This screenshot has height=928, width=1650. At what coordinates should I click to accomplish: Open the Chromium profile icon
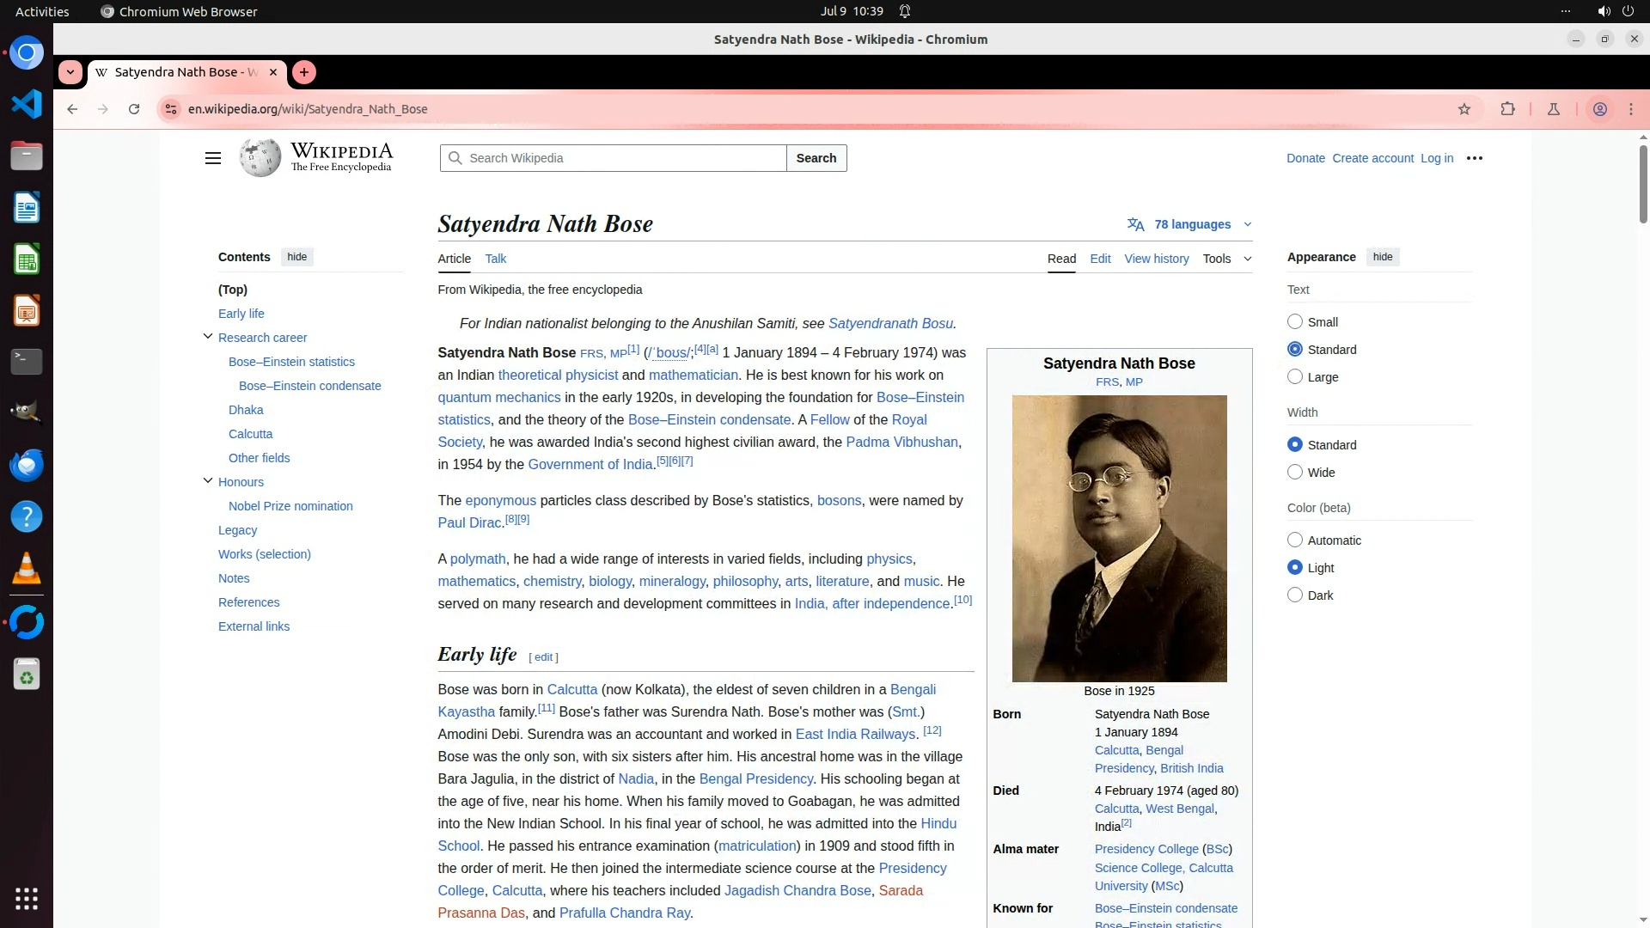[x=1600, y=109]
